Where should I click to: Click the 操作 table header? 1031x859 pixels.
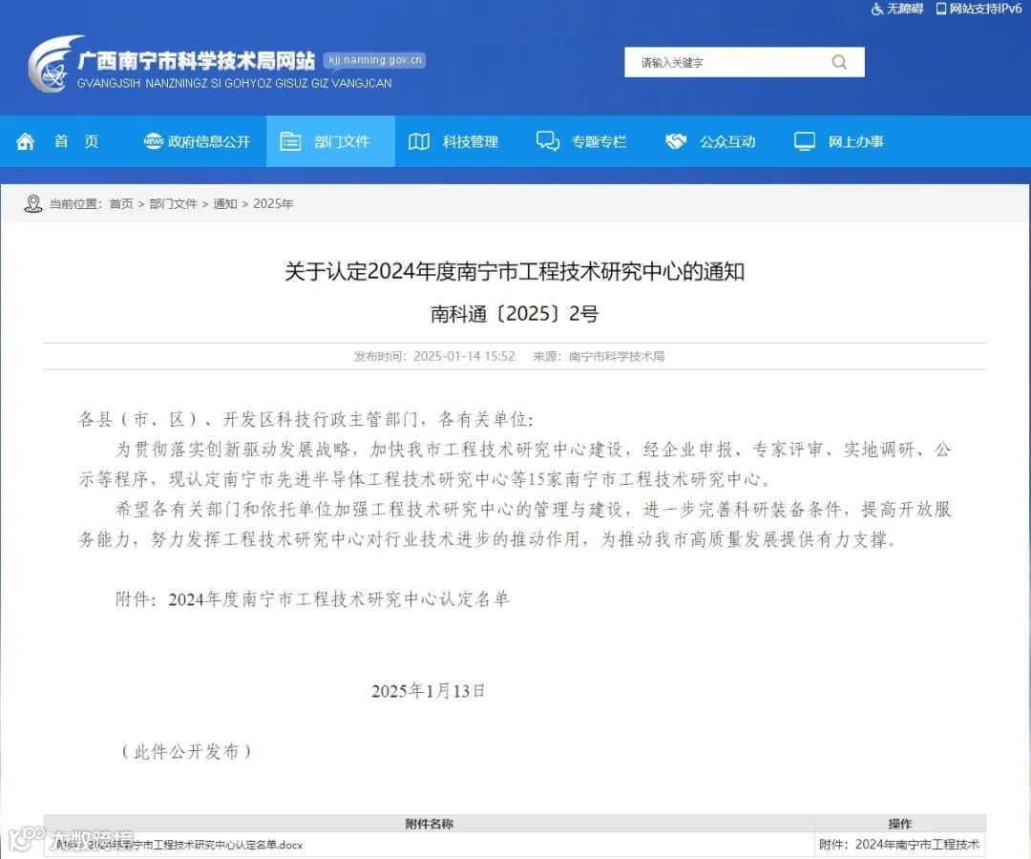pos(900,824)
